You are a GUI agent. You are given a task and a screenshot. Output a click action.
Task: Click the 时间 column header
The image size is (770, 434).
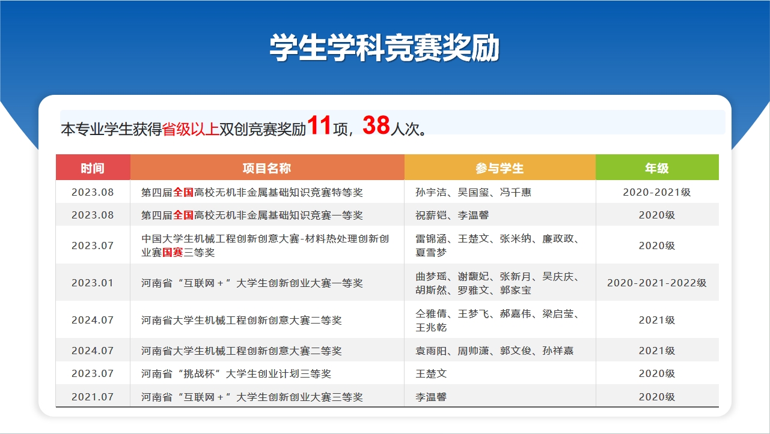93,168
